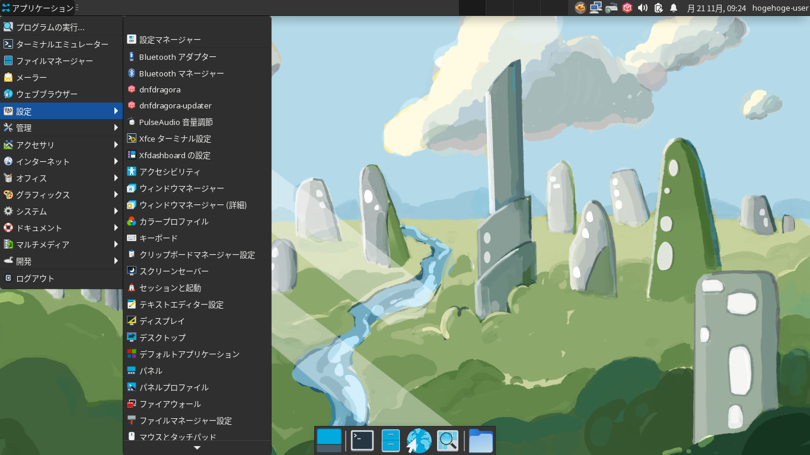
Task: Open the notification bell icon
Action: [x=674, y=8]
